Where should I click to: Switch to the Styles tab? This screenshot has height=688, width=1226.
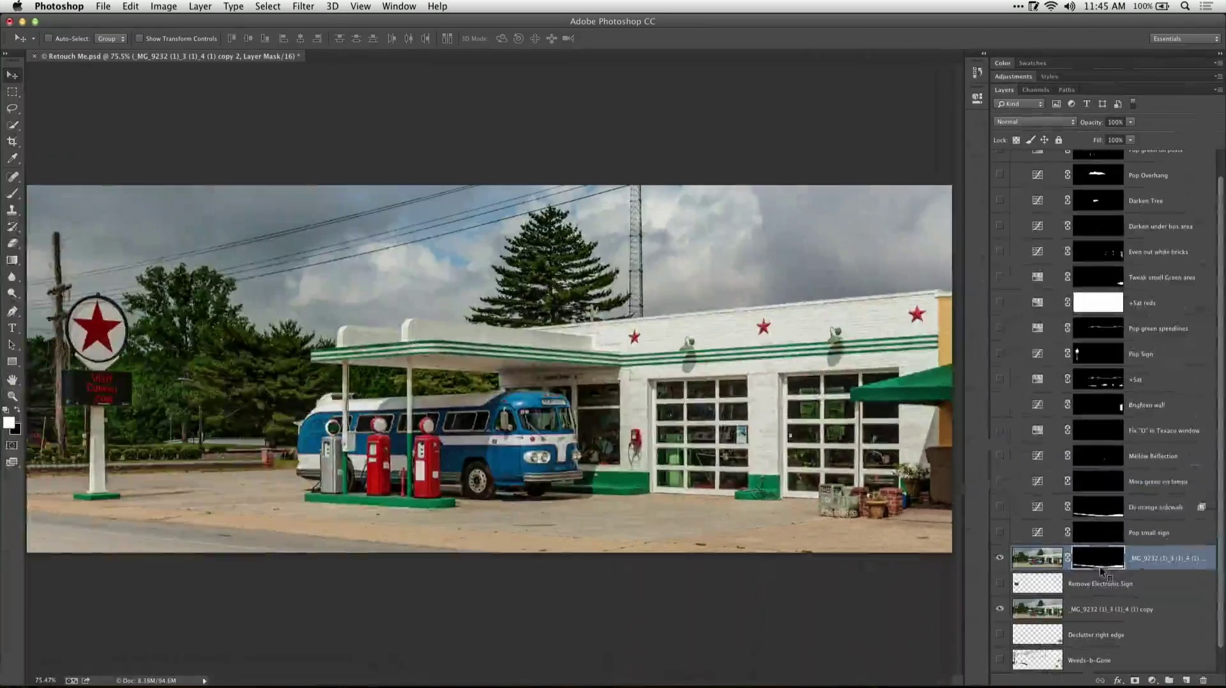[1049, 77]
